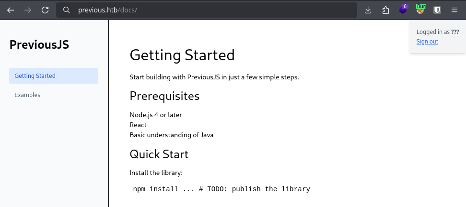
Task: Click the Prerequisites heading
Action: pos(164,96)
